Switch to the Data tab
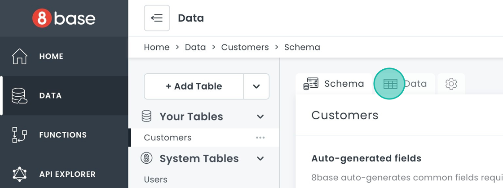 [x=415, y=84]
